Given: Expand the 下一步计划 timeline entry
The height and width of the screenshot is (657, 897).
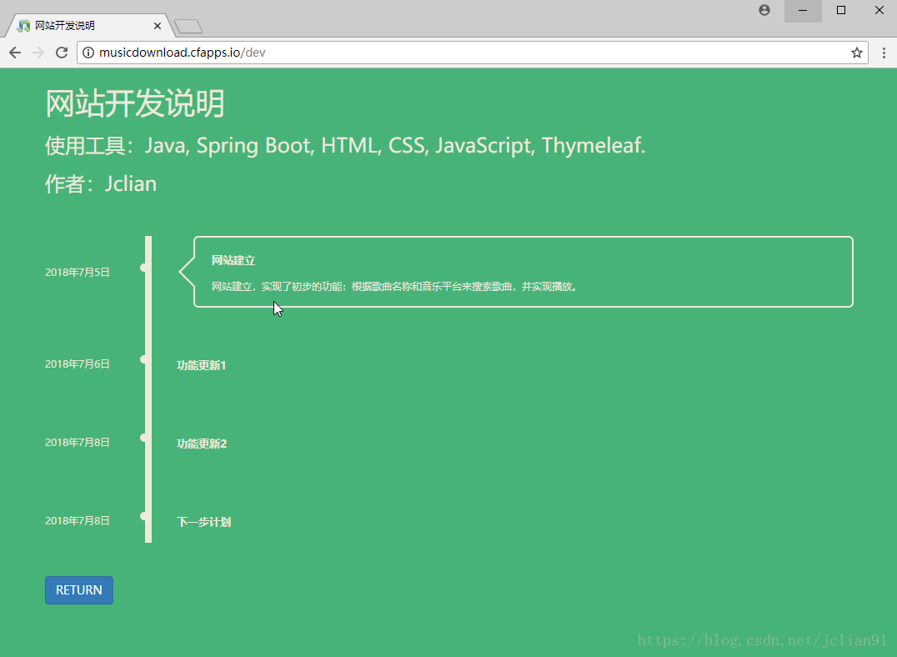Looking at the screenshot, I should (203, 522).
